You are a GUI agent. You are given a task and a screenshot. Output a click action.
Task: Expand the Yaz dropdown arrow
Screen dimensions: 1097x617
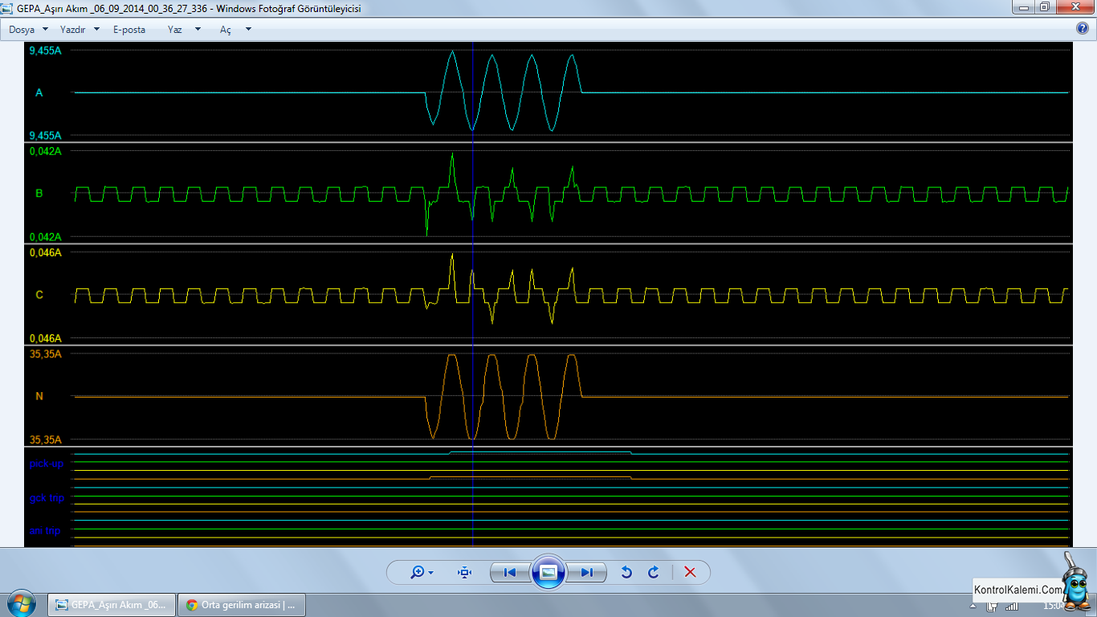tap(198, 29)
